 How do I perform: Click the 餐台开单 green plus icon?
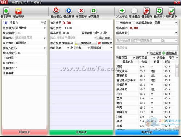pos(6,11)
